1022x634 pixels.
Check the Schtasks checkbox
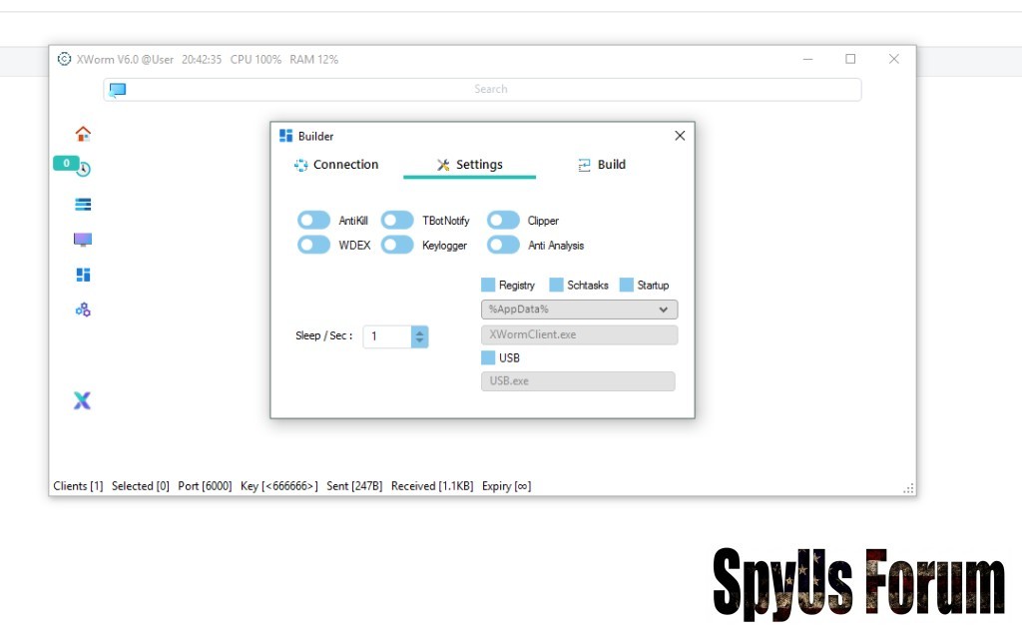pyautogui.click(x=557, y=285)
